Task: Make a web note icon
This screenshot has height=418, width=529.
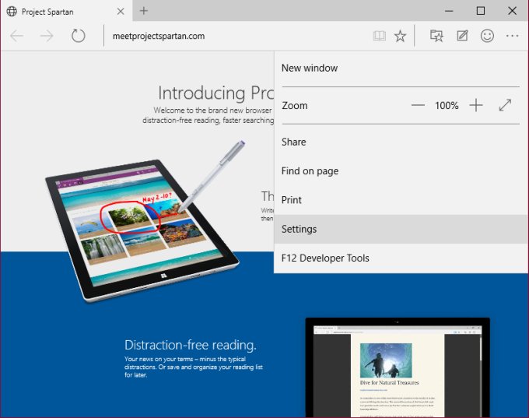Action: [462, 36]
